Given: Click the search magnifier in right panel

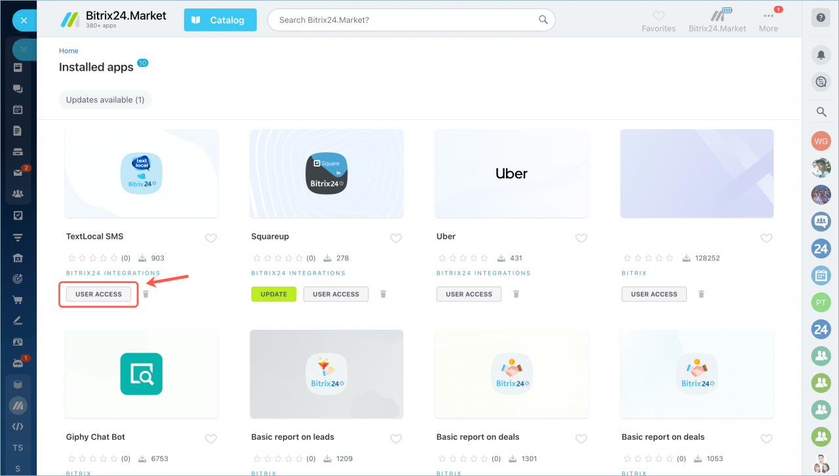Looking at the screenshot, I should point(821,112).
